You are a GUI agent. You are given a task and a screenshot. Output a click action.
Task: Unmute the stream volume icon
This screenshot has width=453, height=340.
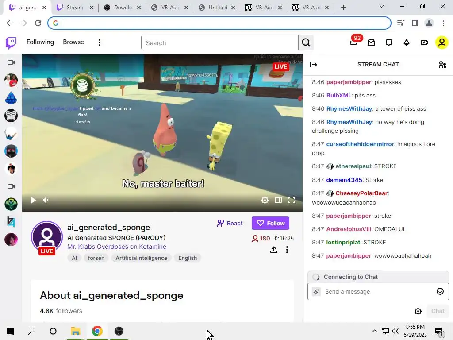point(46,200)
